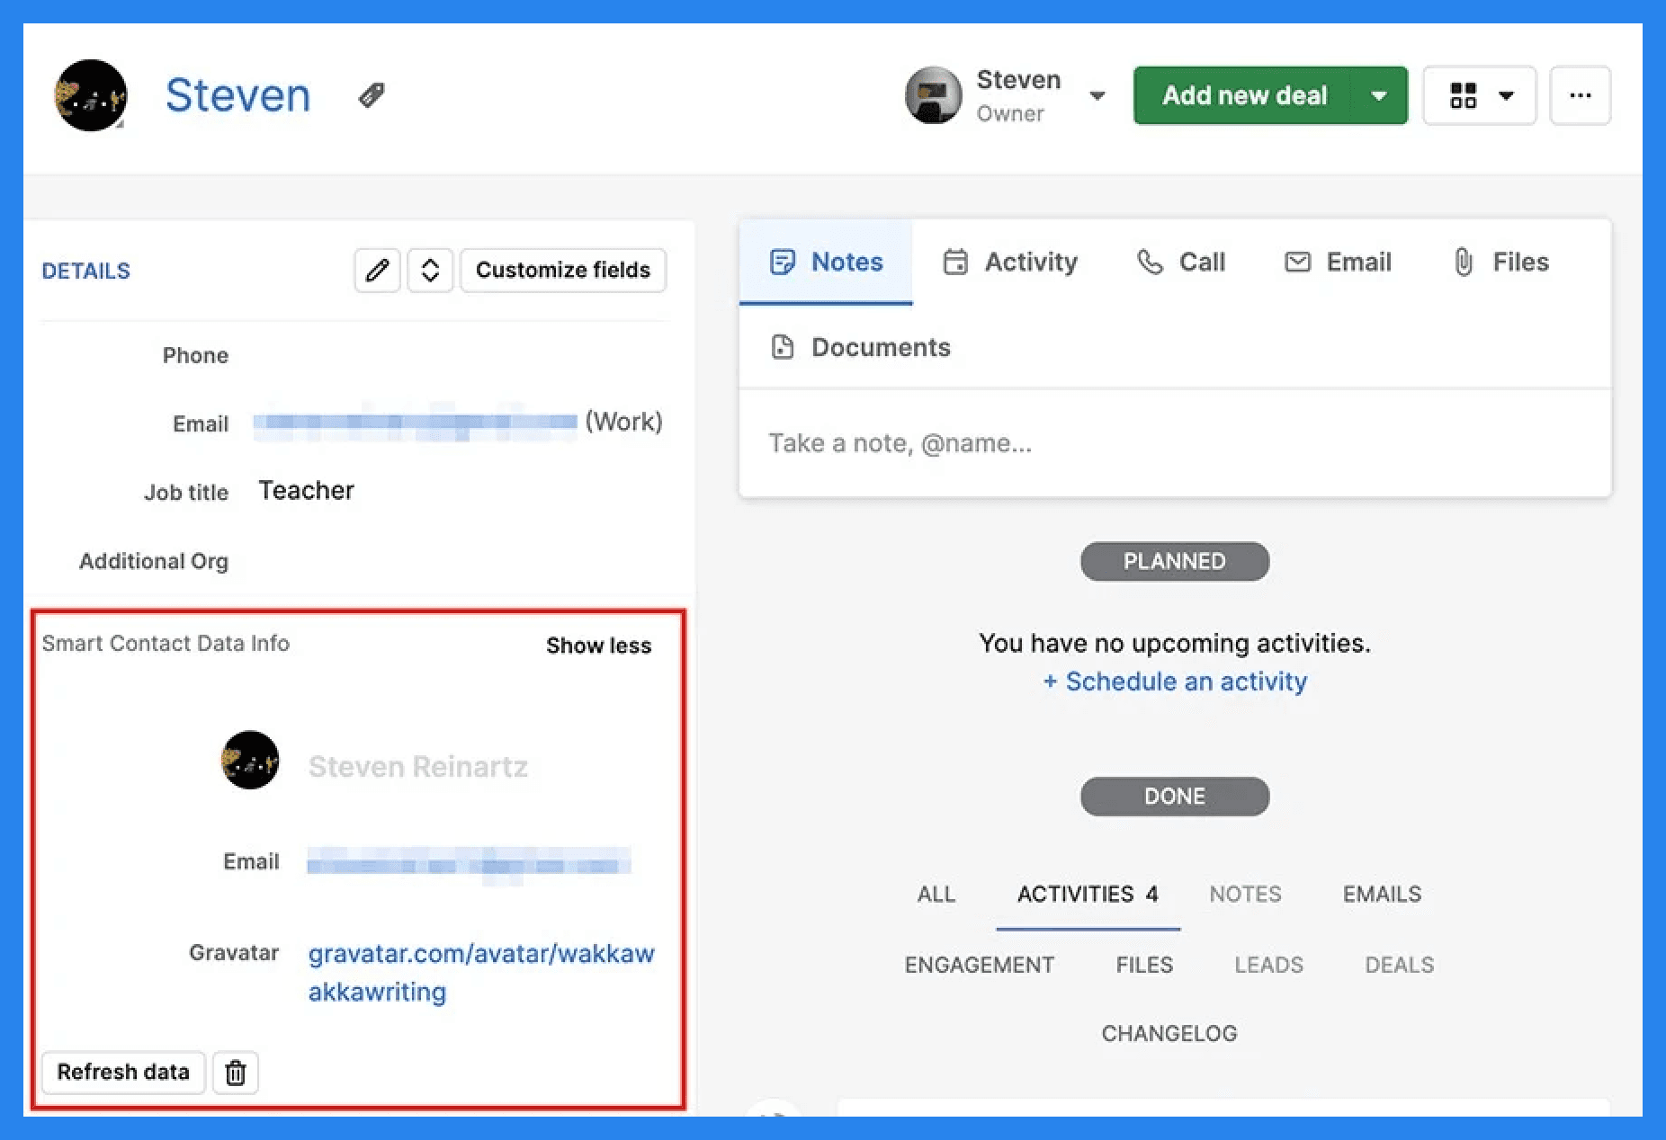1666x1140 pixels.
Task: Click the Add new deal button
Action: [1242, 95]
